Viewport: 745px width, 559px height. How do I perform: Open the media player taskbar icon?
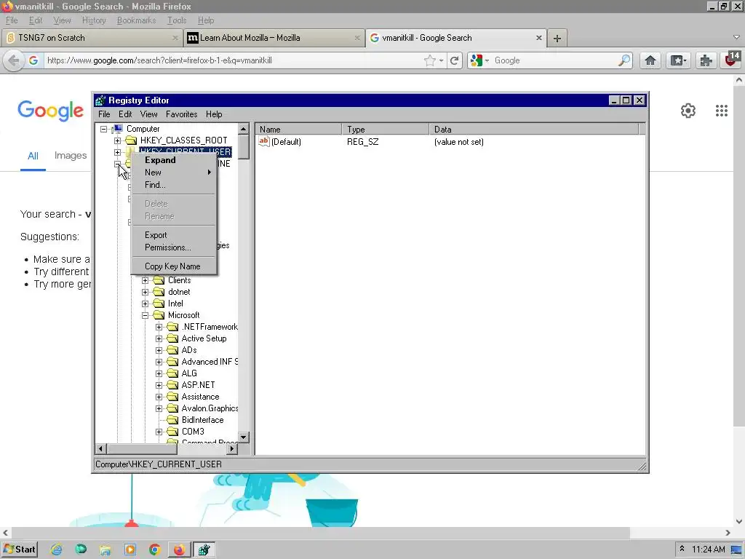point(130,550)
